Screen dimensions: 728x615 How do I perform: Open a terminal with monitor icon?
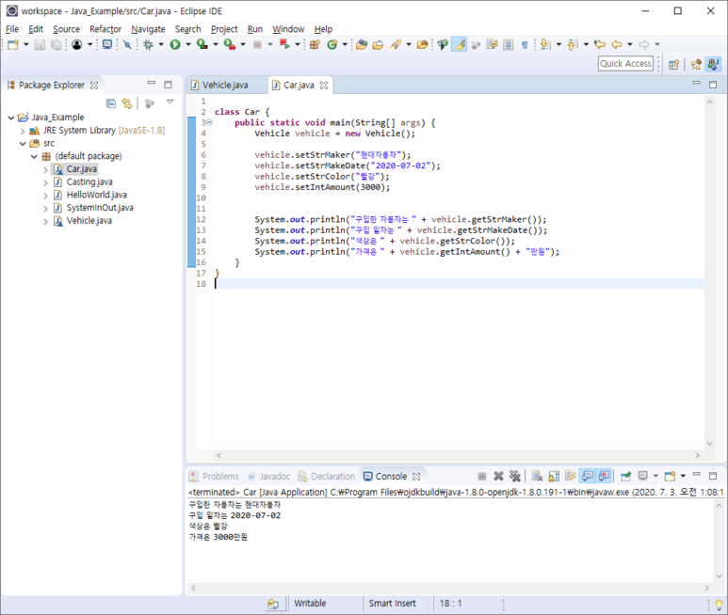click(107, 44)
